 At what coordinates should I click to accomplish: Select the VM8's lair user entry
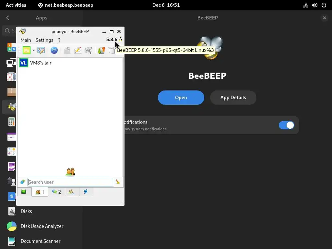point(70,63)
